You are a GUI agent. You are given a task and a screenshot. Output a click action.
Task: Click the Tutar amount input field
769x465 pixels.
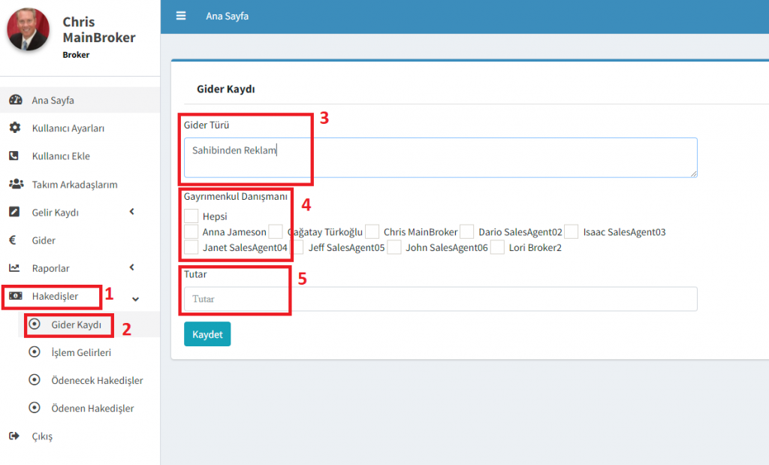(440, 299)
